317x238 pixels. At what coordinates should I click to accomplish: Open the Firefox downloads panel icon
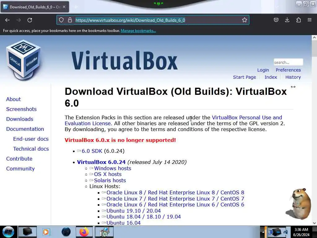[x=287, y=20]
